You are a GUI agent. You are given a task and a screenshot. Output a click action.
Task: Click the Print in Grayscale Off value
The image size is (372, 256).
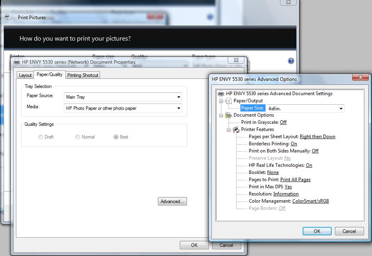tap(283, 122)
